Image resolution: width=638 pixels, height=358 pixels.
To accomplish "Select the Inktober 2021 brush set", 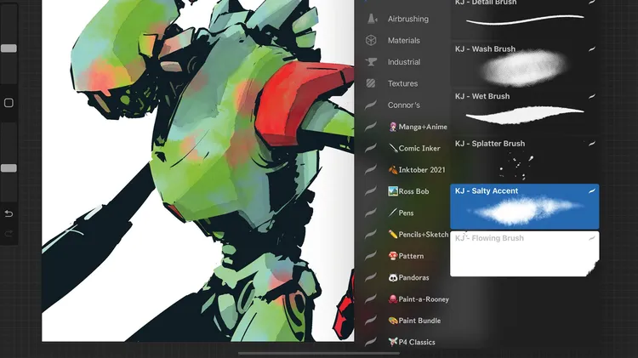I will click(x=417, y=169).
